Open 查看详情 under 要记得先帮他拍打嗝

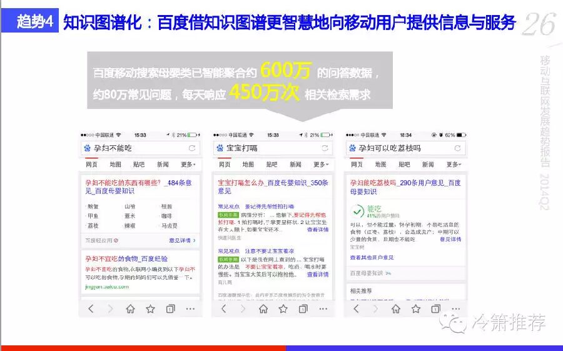coord(318,230)
